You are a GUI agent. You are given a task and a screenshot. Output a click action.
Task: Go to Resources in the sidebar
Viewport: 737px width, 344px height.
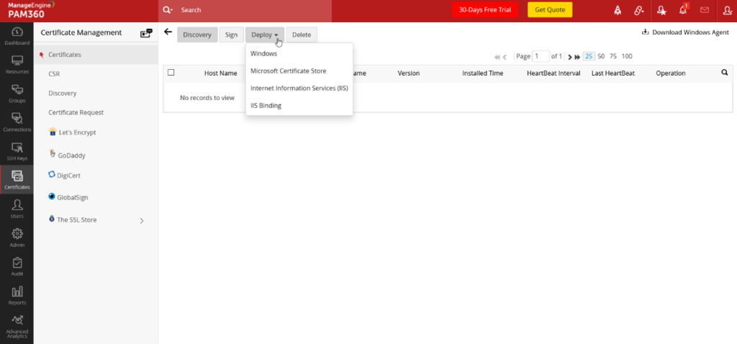coord(17,64)
